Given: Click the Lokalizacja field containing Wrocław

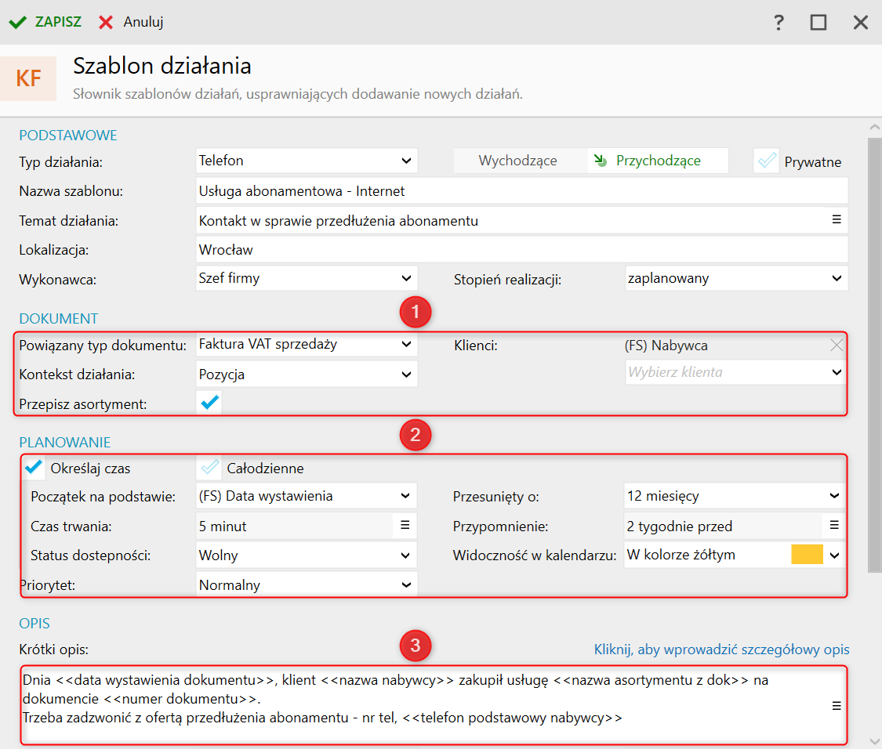Looking at the screenshot, I should click(x=522, y=250).
